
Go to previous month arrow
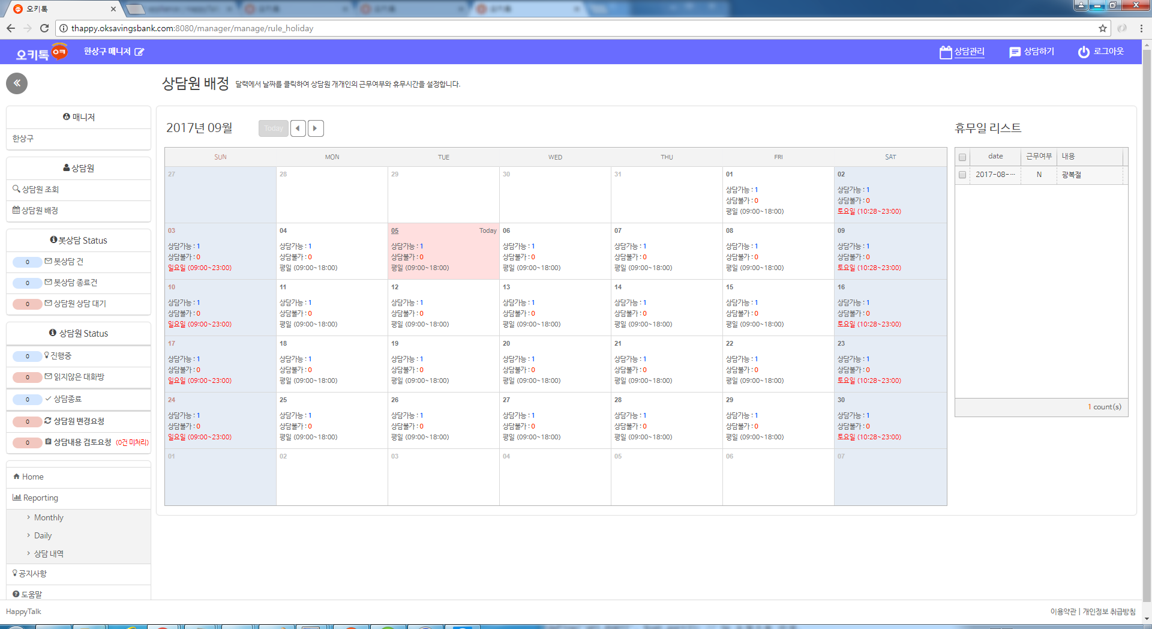pyautogui.click(x=298, y=128)
